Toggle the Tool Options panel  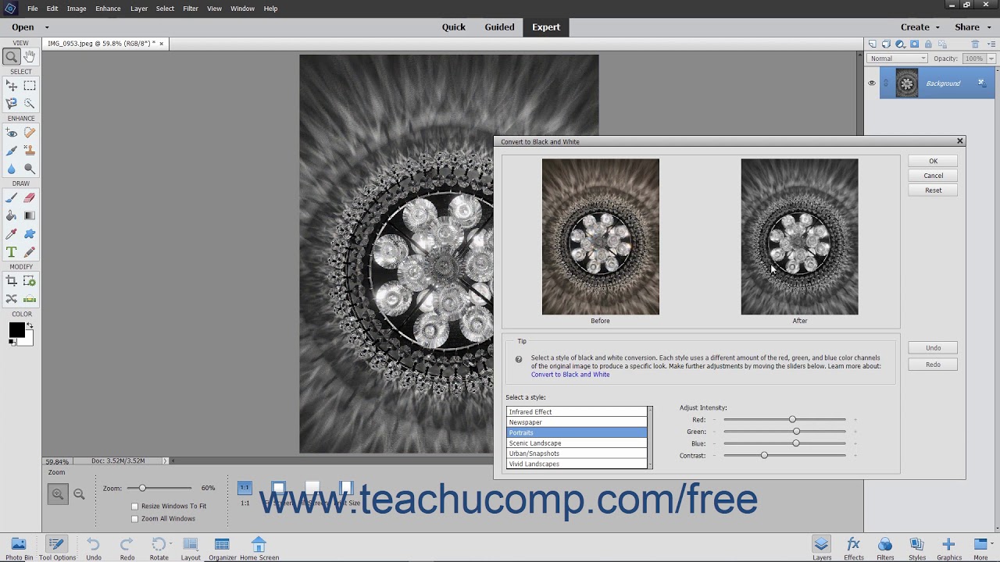coord(56,548)
